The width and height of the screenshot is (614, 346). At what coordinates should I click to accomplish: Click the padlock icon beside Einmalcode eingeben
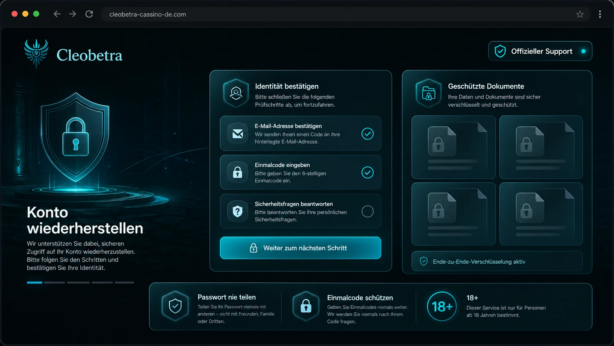[238, 172]
